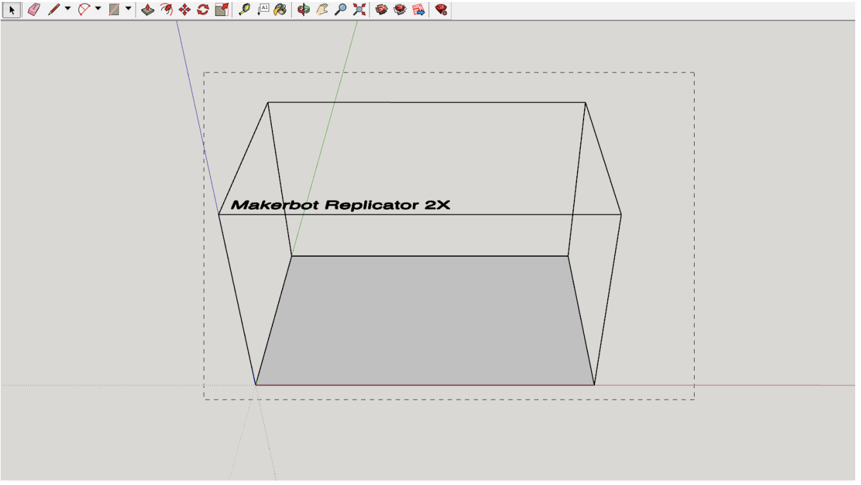The width and height of the screenshot is (861, 485).
Task: Select the Rectangle shape tool
Action: [114, 10]
